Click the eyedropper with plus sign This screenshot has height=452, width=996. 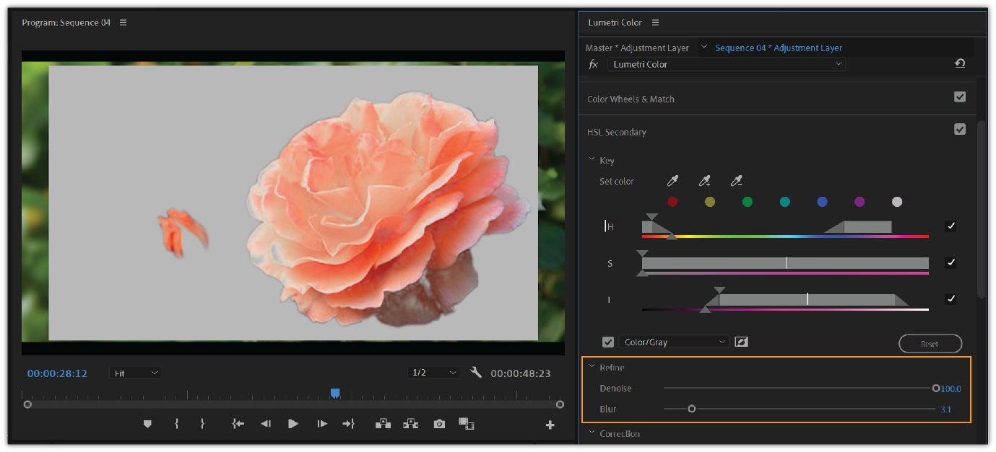(x=703, y=181)
